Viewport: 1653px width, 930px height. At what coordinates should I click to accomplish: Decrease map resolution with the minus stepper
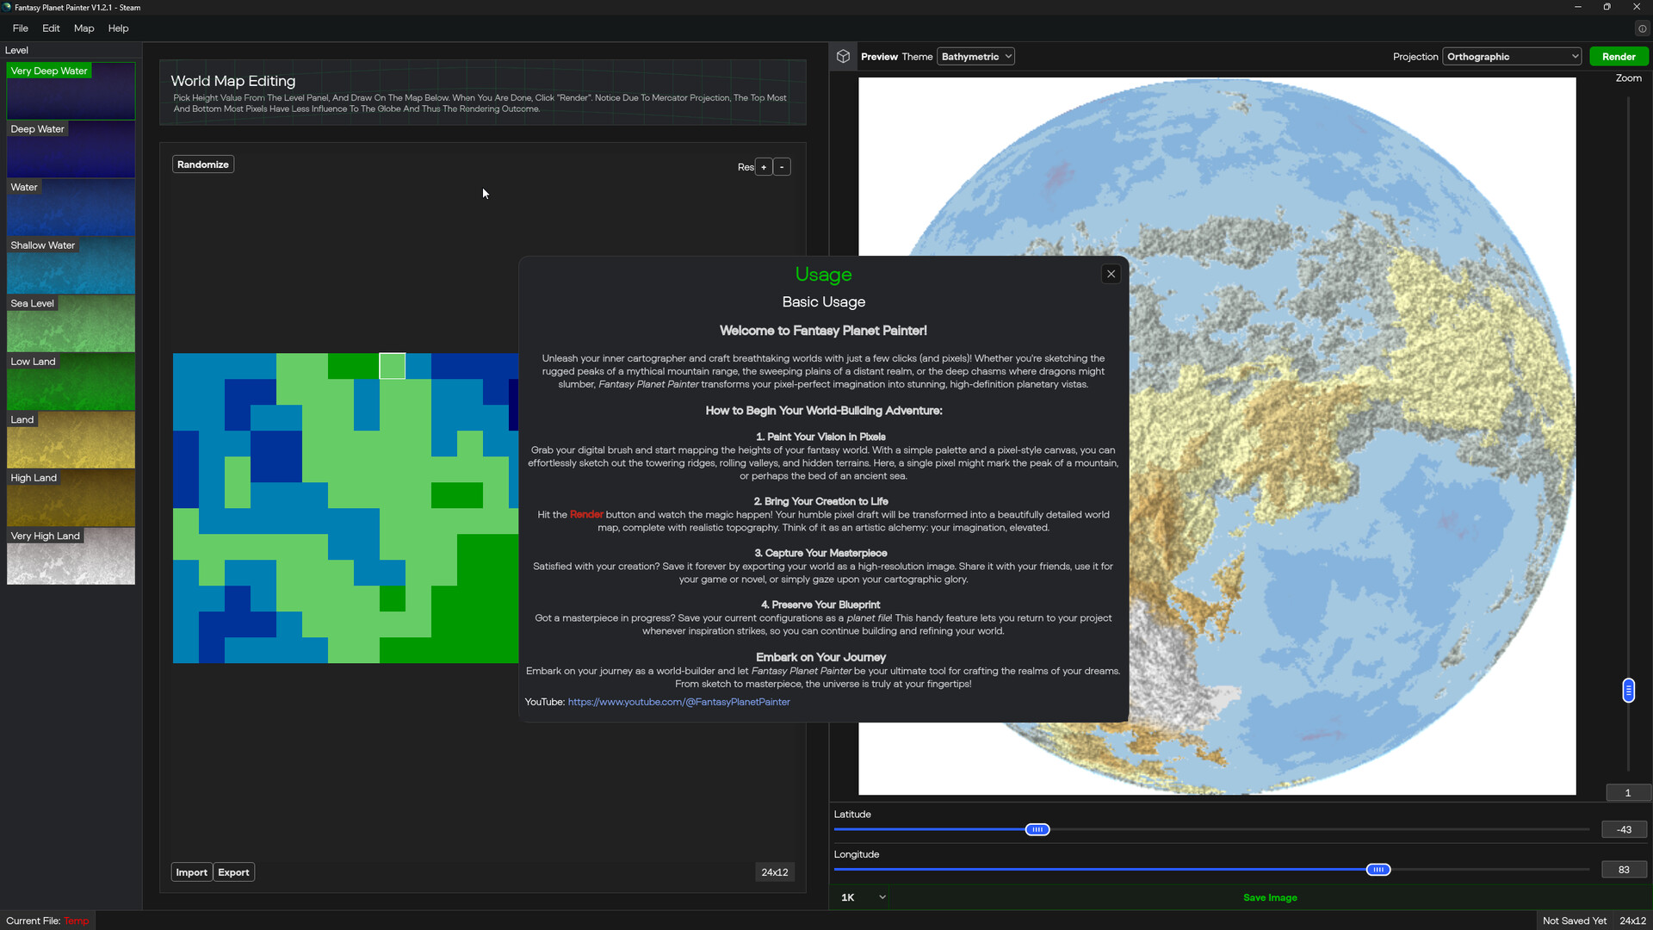click(x=782, y=166)
